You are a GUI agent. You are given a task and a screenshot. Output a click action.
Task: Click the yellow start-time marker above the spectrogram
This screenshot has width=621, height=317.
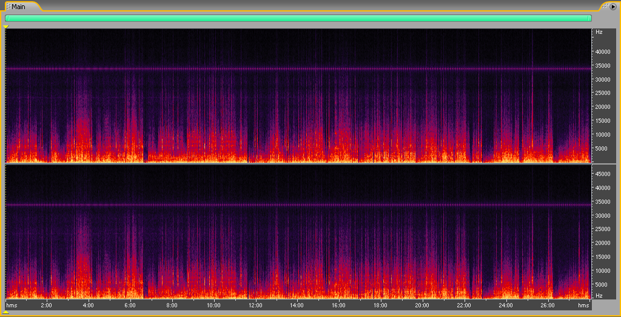6,27
